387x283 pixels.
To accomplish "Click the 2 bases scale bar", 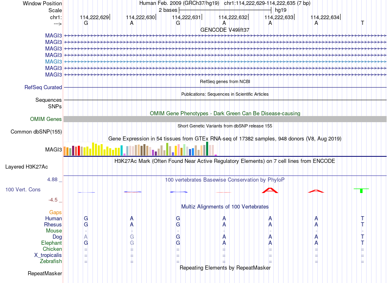I will (225, 10).
